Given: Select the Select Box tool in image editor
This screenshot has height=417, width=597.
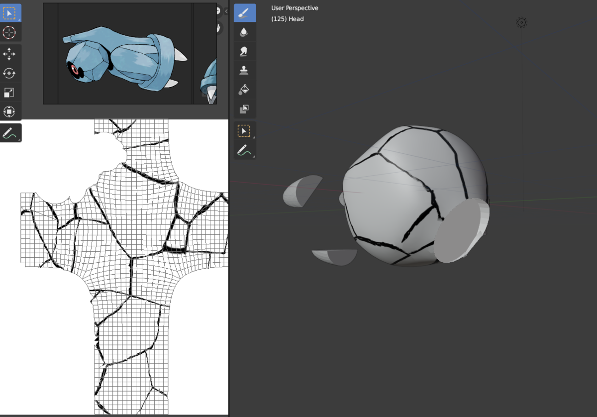Looking at the screenshot, I should 9,13.
